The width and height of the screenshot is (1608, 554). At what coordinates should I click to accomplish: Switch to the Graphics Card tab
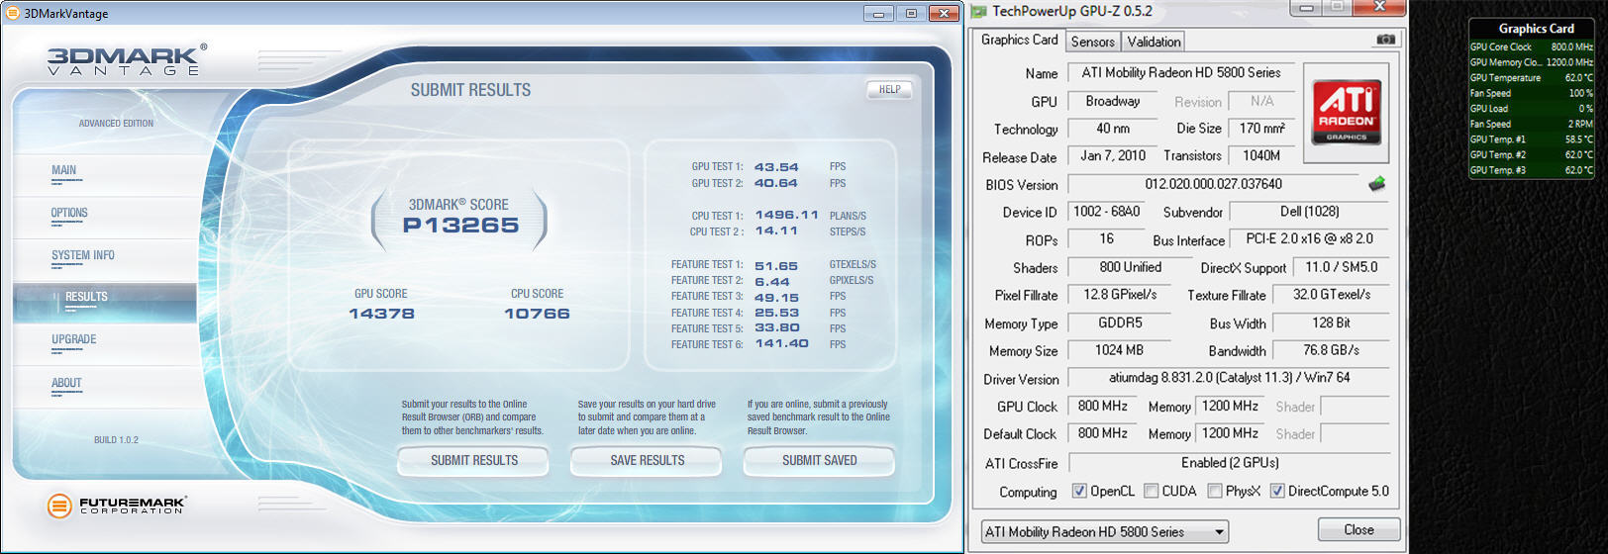pyautogui.click(x=1019, y=40)
